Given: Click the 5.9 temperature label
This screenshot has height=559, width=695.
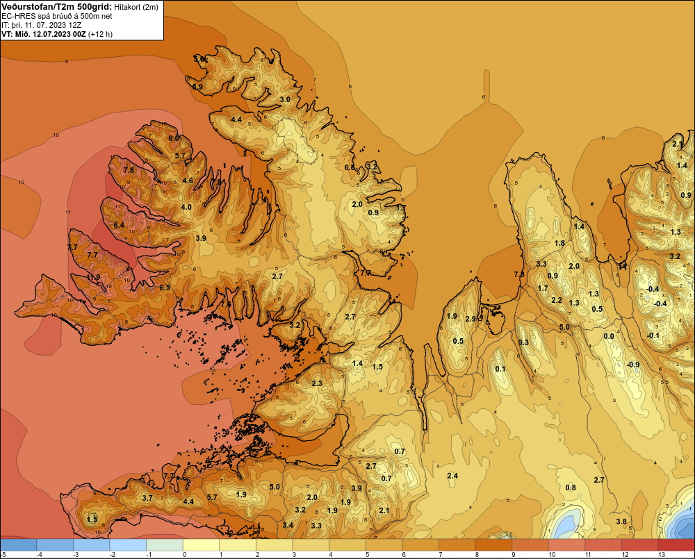Looking at the screenshot, I should pos(197,87).
